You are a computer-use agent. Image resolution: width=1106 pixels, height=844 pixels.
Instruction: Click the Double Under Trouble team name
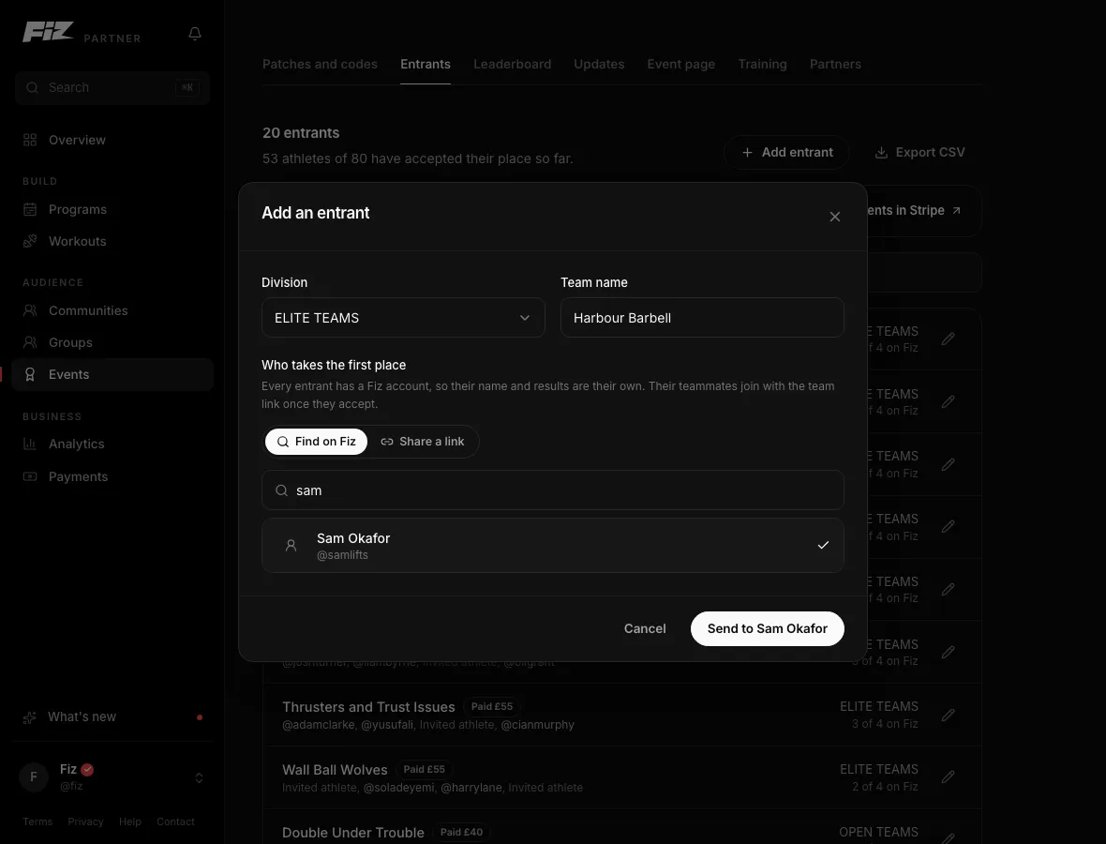[x=353, y=833]
